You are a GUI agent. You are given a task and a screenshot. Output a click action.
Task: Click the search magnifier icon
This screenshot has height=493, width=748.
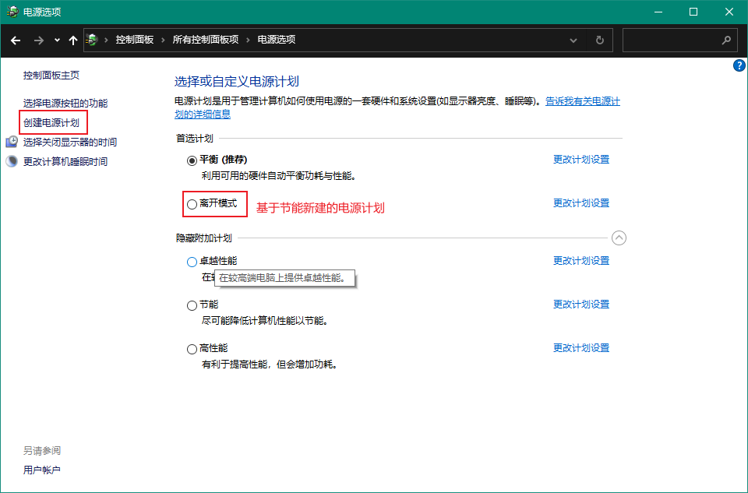[x=726, y=40]
